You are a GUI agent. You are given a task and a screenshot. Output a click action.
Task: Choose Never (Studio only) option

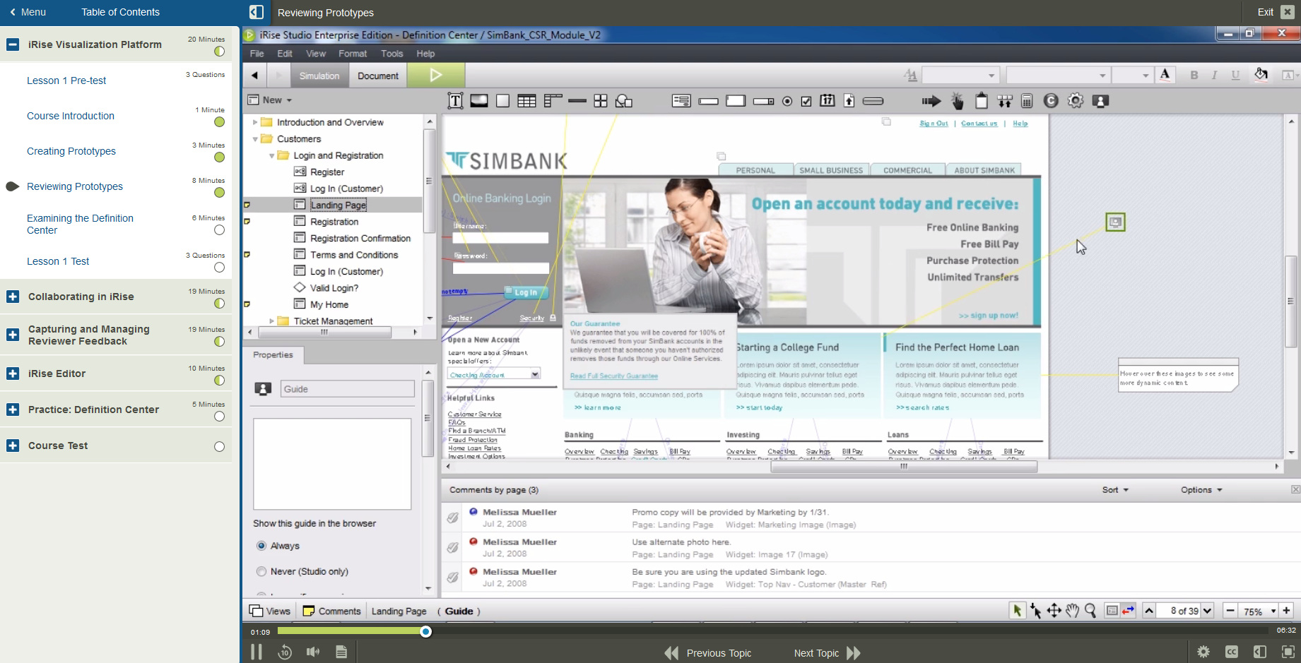tap(261, 571)
